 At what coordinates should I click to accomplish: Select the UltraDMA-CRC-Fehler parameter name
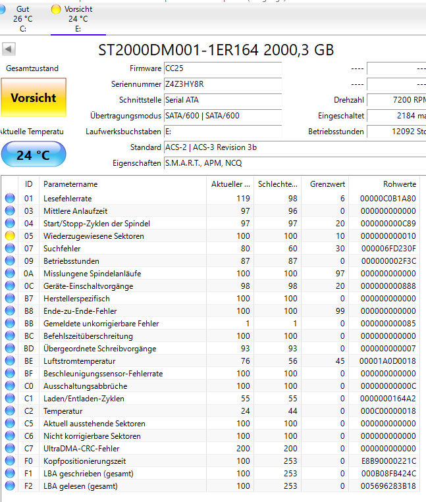82,448
